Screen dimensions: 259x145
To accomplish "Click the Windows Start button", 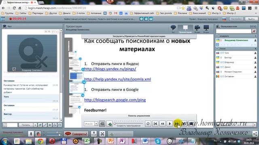I will point(5,141).
